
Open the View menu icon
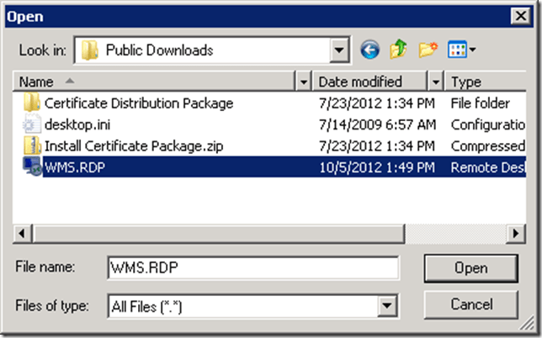pyautogui.click(x=462, y=50)
